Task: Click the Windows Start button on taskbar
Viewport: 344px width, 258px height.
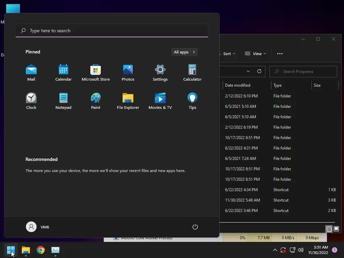Action: pyautogui.click(x=11, y=250)
